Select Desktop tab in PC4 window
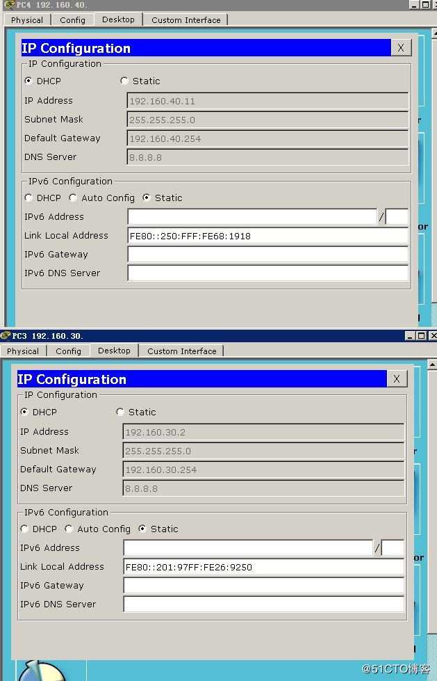 click(x=118, y=19)
